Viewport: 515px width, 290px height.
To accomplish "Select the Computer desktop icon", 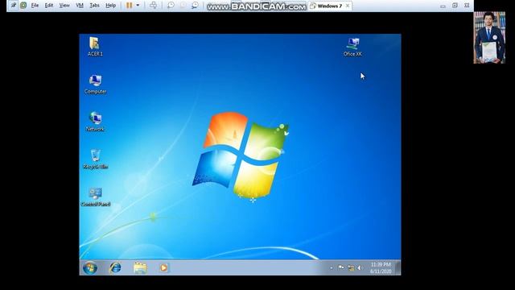I will coord(95,85).
